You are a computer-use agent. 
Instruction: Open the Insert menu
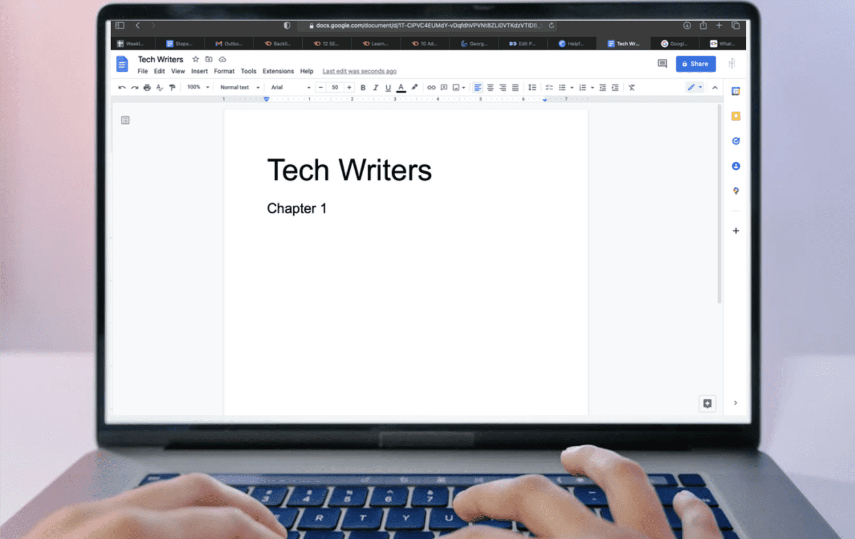pos(199,71)
